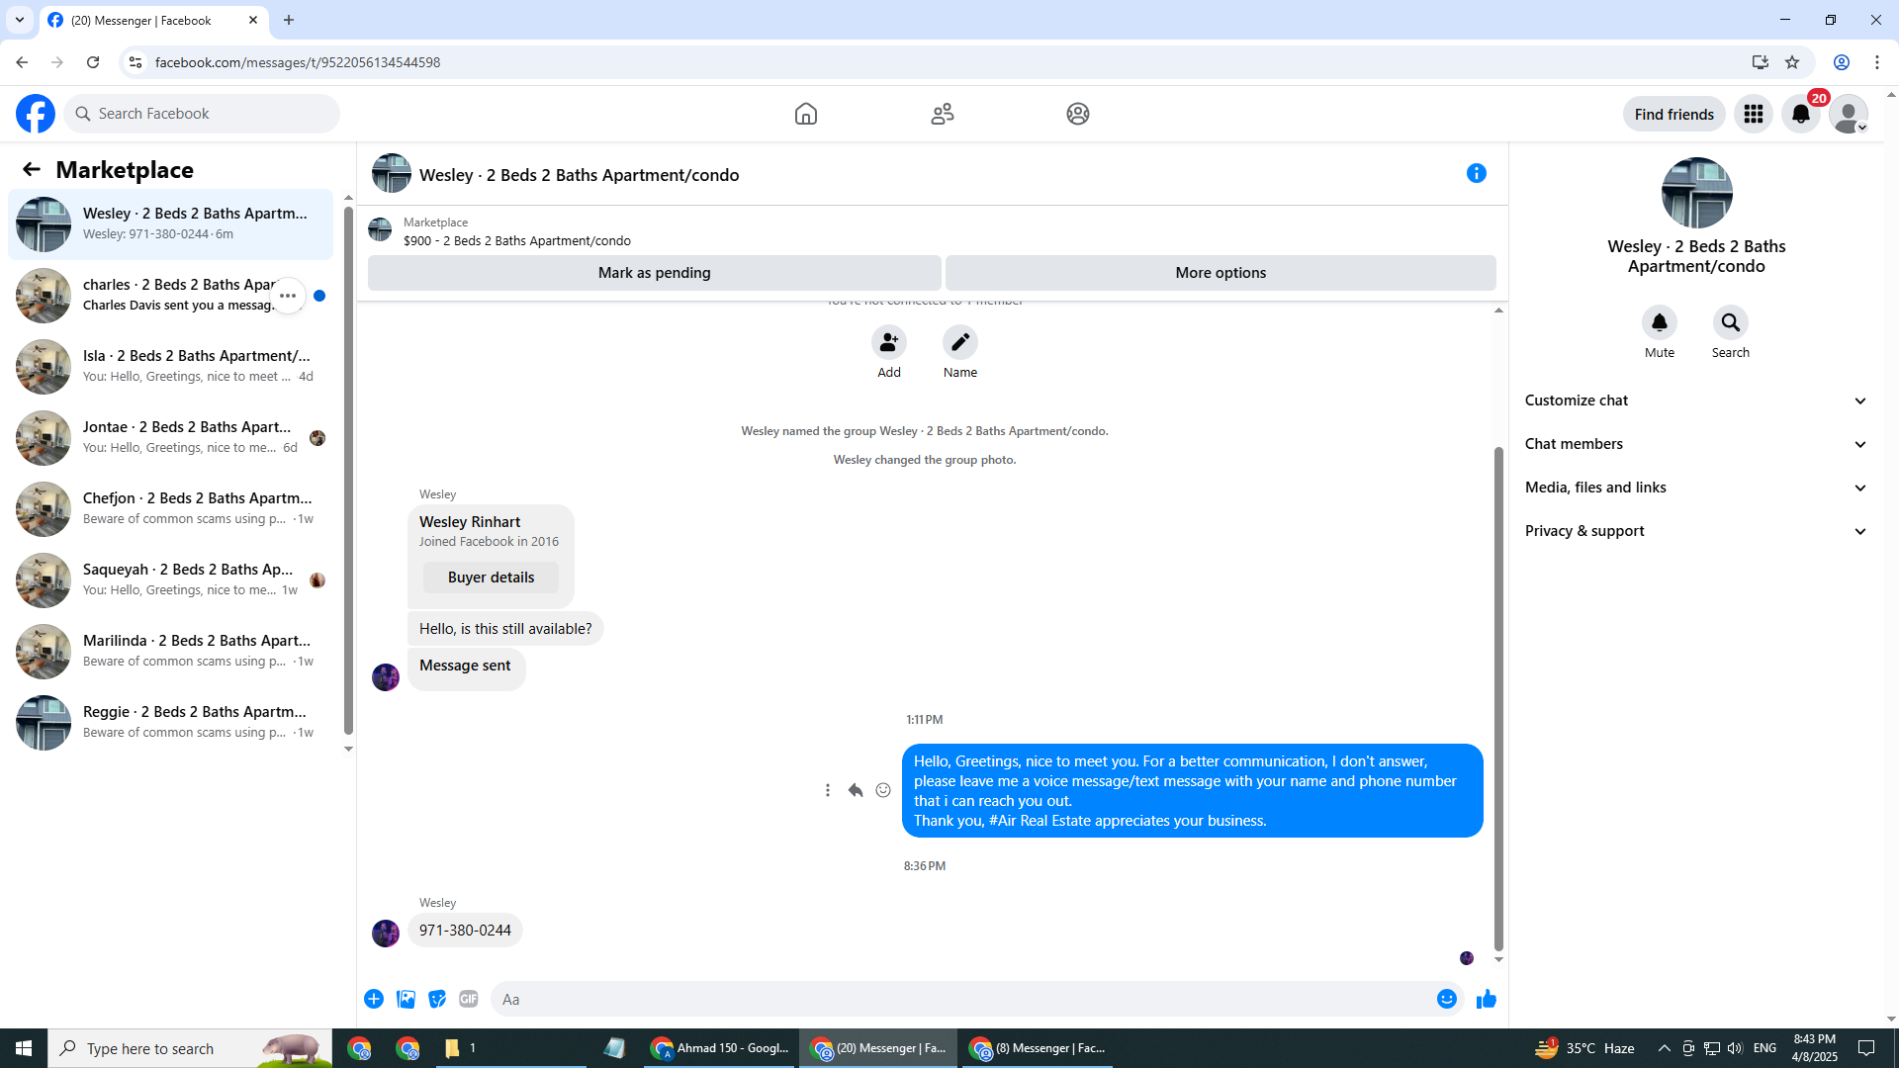Click the Aa message input field

(x=959, y=999)
